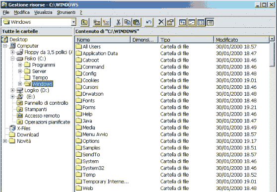Sort by the Nome column header

click(x=103, y=40)
